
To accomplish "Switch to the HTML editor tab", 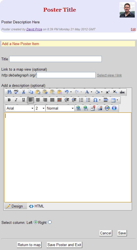I will tap(37, 206).
